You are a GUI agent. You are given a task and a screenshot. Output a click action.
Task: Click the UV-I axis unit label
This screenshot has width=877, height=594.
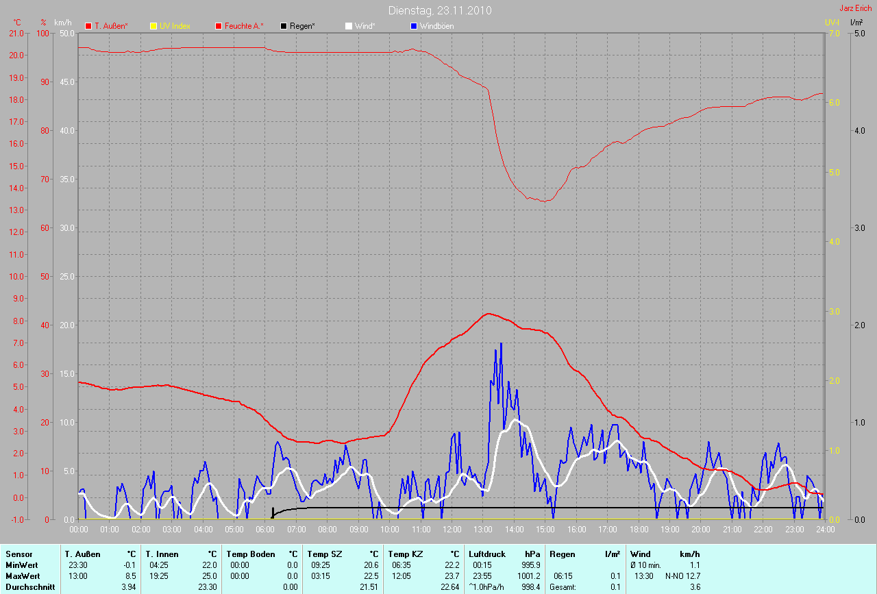coord(832,23)
